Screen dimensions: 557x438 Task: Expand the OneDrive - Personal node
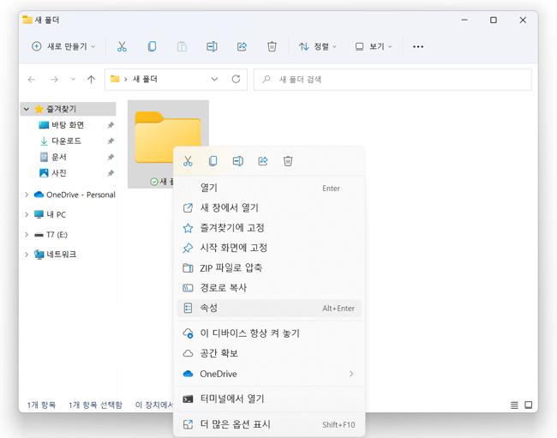click(x=27, y=195)
